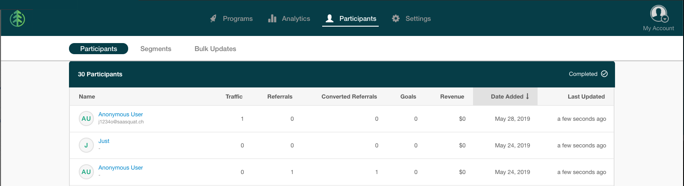Click the Settings gear icon
The height and width of the screenshot is (186, 684).
pyautogui.click(x=396, y=19)
